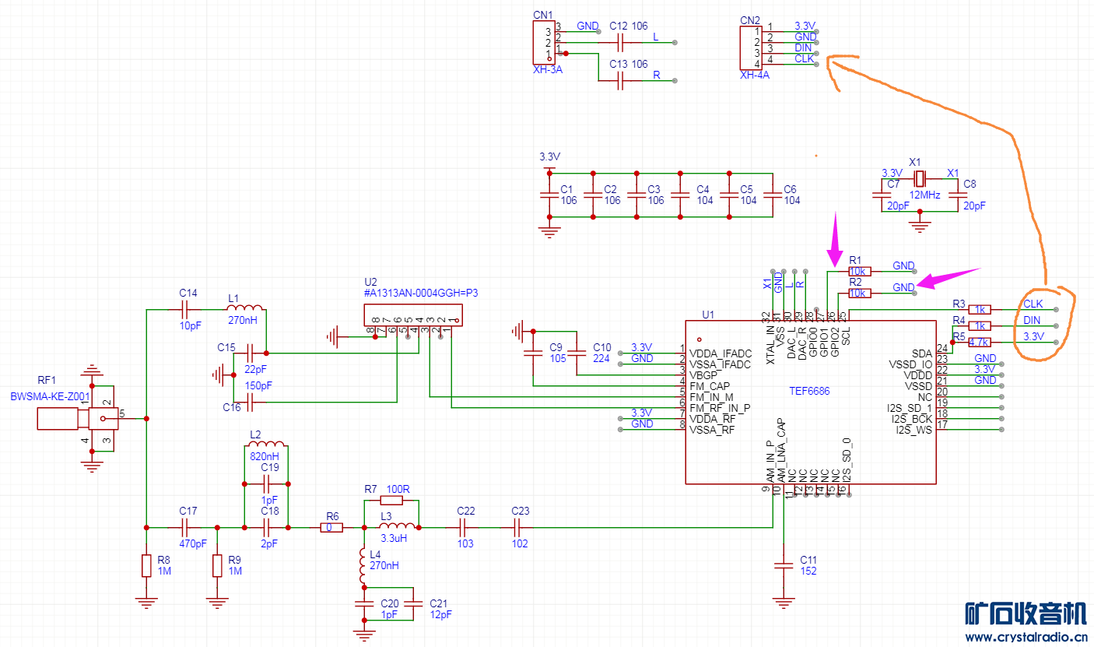Select the I2S_WS pin label
This screenshot has height=647, width=1094.
coord(913,430)
